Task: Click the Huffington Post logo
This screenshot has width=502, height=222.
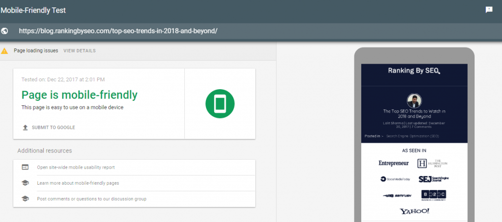Action: point(432,164)
